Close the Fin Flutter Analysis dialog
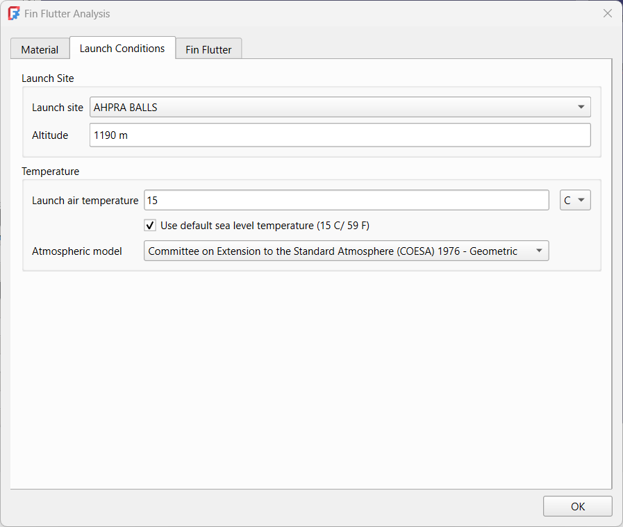The image size is (623, 527). [x=607, y=13]
